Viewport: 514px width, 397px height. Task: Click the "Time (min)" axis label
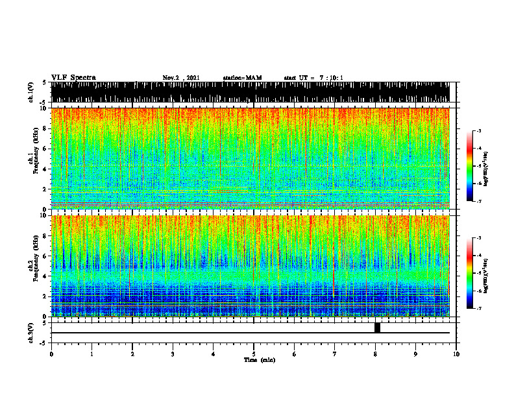(x=260, y=360)
